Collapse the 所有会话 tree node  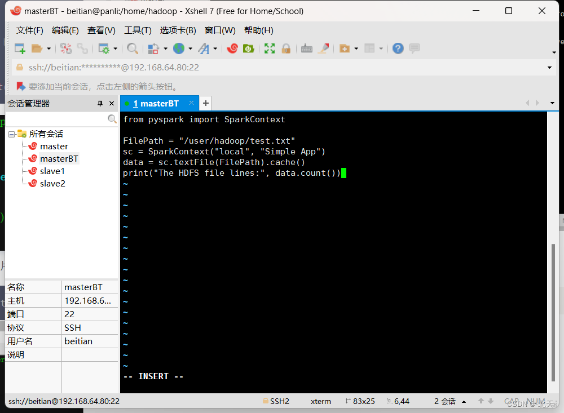(11, 134)
